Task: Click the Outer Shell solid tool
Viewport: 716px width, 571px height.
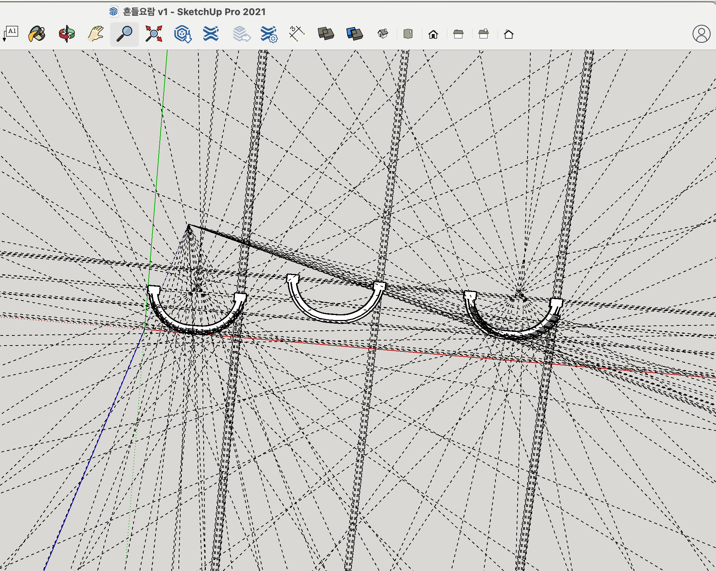Action: [326, 34]
